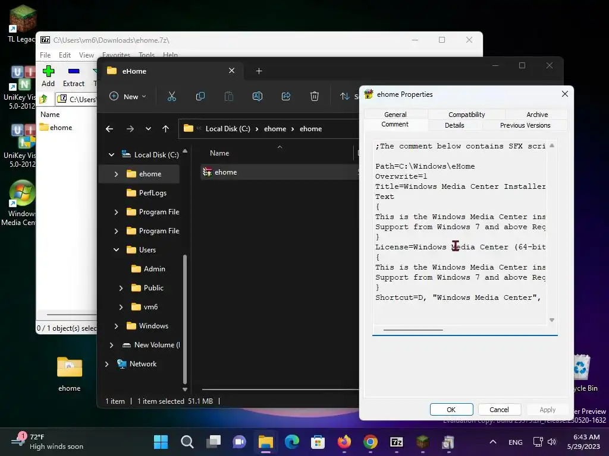609x456 pixels.
Task: Close the ehome Properties dialog
Action: [565, 94]
